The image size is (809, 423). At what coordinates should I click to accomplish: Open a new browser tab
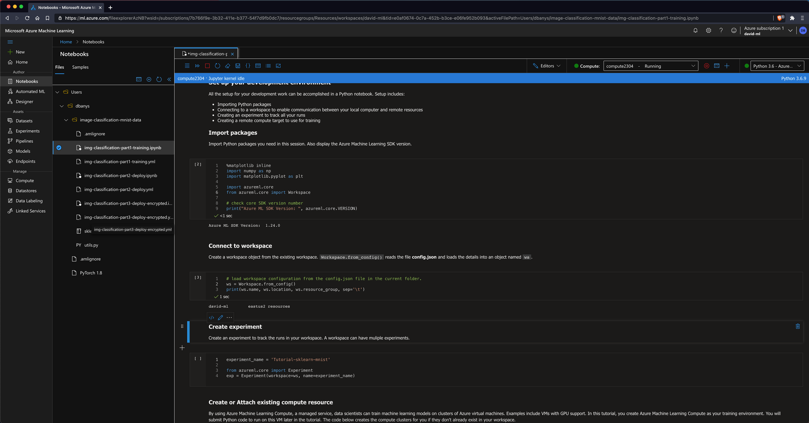(110, 7)
